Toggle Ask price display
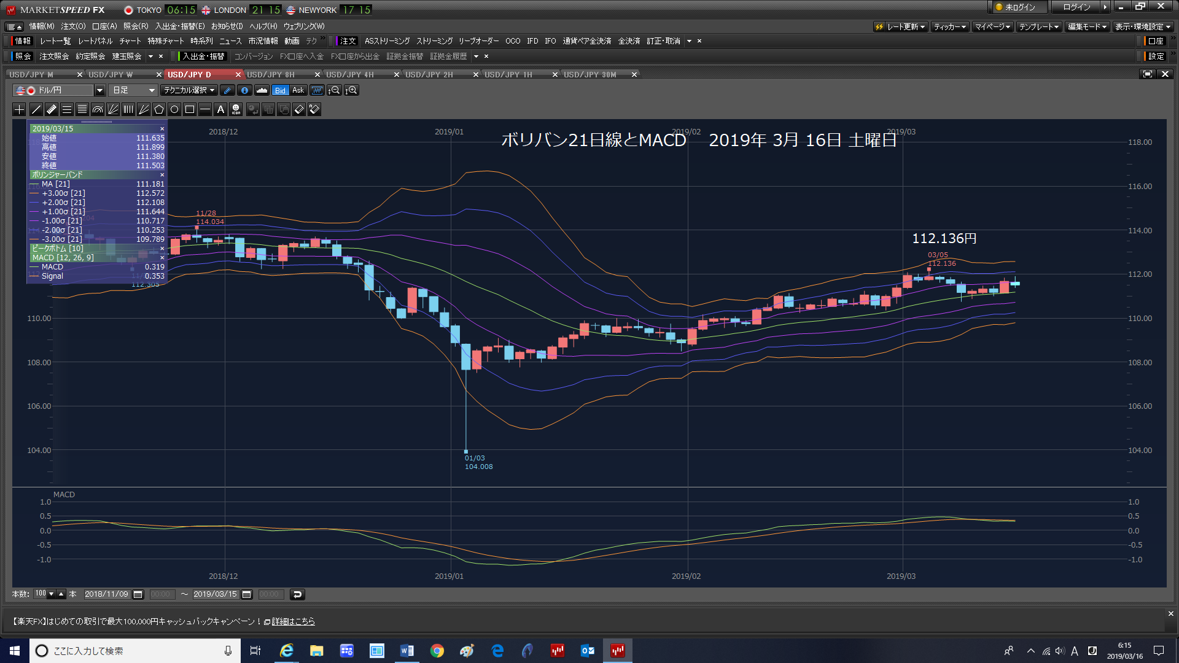1179x663 pixels. tap(298, 90)
